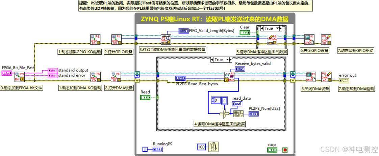Screen dimensions: 379x156
Task: Select the 100 millisecond constant
Action: point(202,147)
